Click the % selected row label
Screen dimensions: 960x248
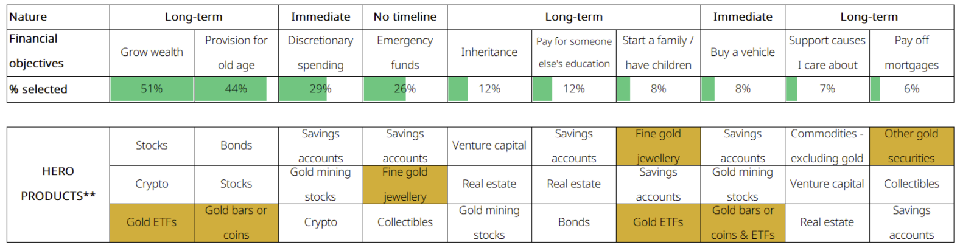[38, 89]
